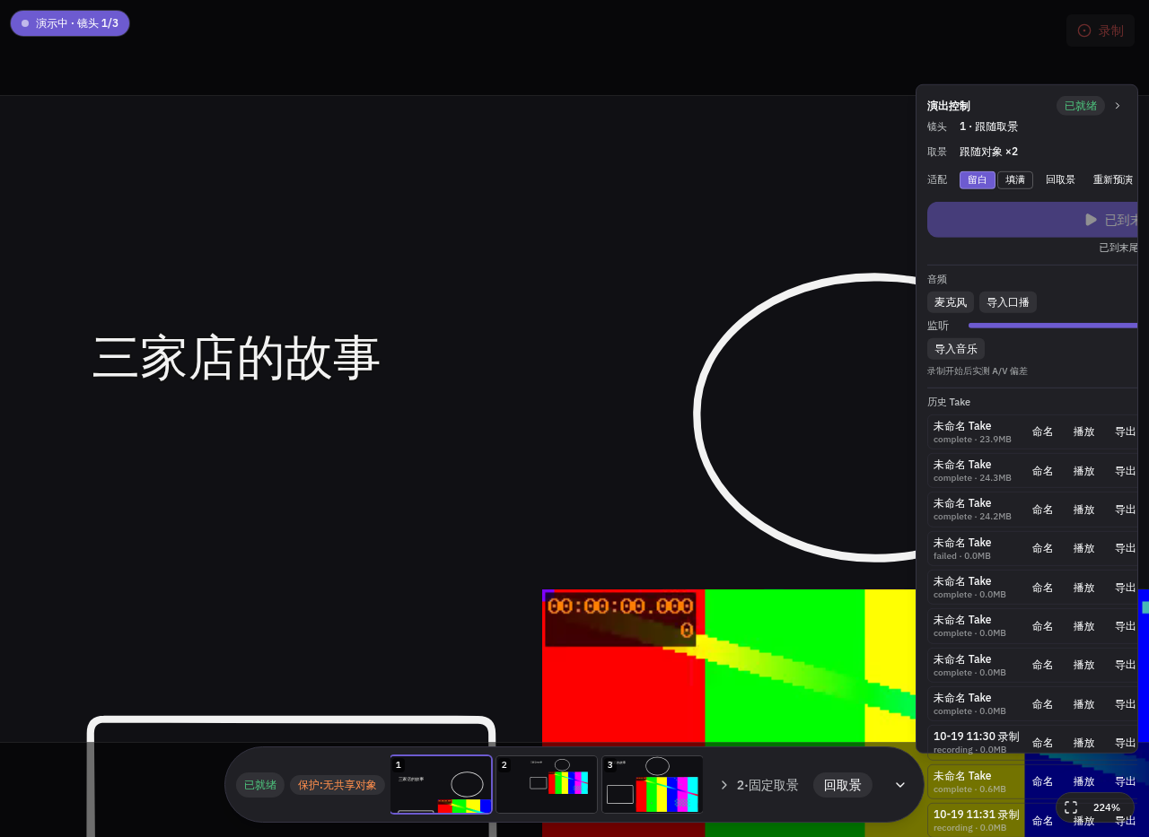Image resolution: width=1149 pixels, height=837 pixels.
Task: Rename the 23.9MB take with 命名
Action: [1042, 432]
